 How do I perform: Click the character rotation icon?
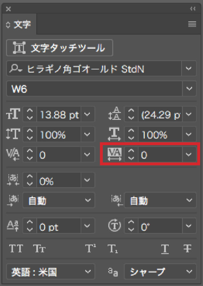coord(115,226)
